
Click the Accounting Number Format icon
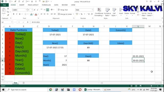77,14
